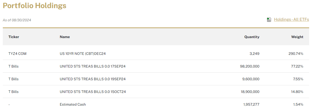Click the spreadsheet icon beside Holdings link
The height and width of the screenshot is (112, 314).
(269, 20)
